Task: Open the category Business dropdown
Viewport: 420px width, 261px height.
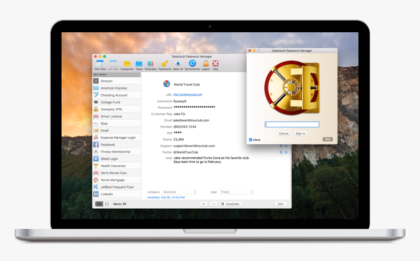Action: pos(179,192)
